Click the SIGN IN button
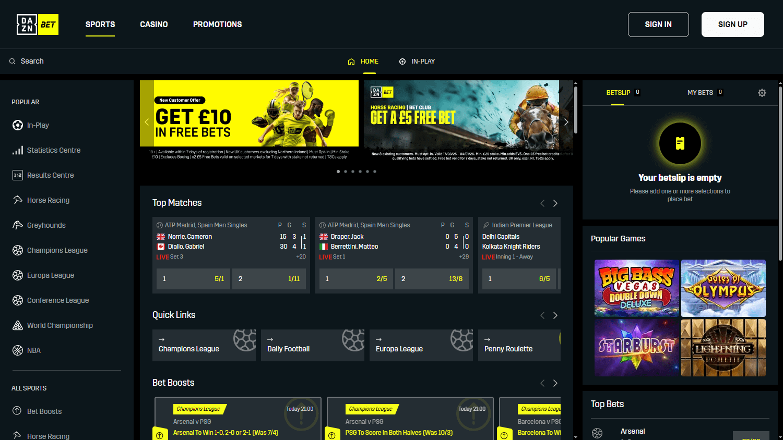This screenshot has height=440, width=783. click(x=658, y=25)
